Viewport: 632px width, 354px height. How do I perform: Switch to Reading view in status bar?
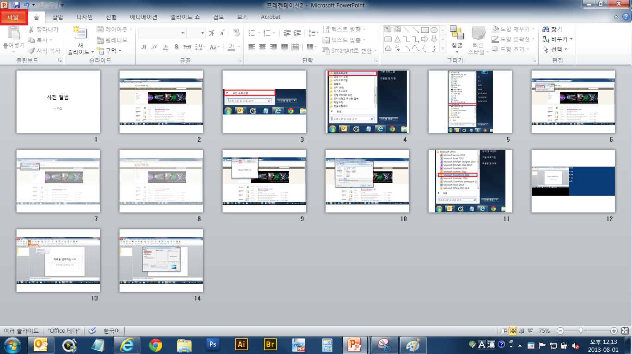coord(521,331)
